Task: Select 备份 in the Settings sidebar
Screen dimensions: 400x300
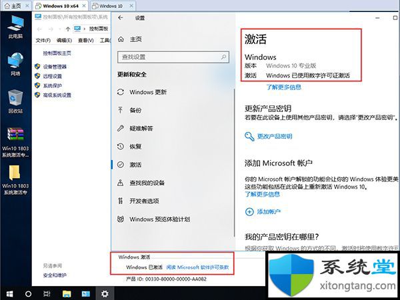Action: click(x=135, y=110)
